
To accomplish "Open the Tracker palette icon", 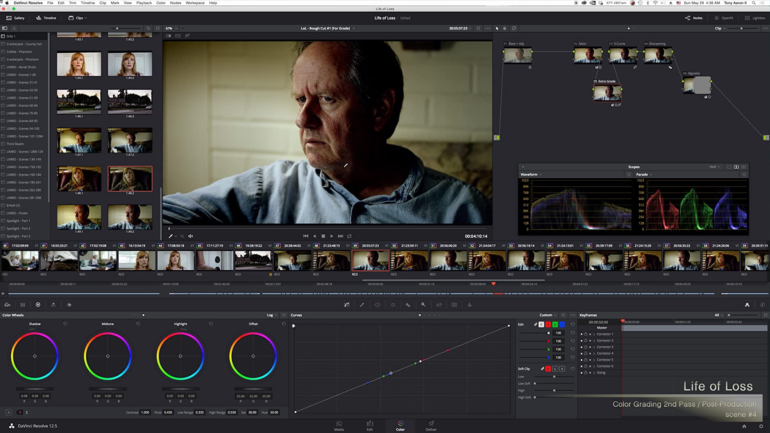I will pyautogui.click(x=393, y=305).
